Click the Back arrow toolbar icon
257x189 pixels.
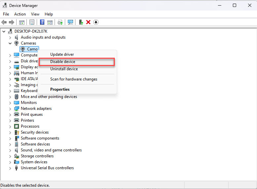4,22
